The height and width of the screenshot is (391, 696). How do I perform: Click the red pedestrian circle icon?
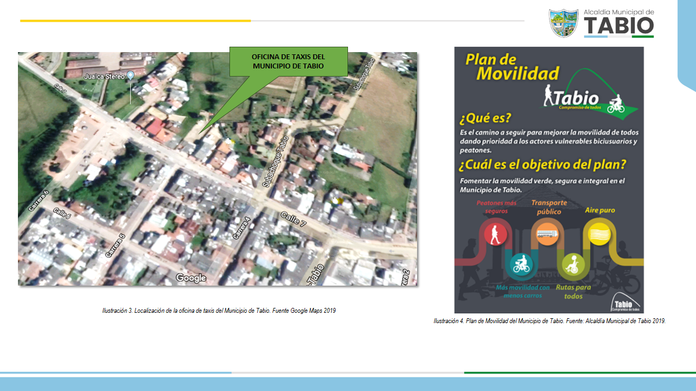click(495, 234)
